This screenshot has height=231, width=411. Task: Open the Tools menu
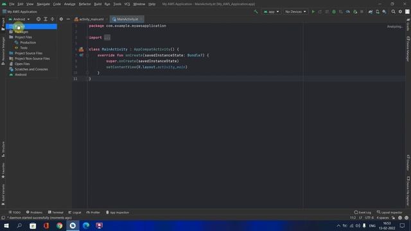pos(117,4)
